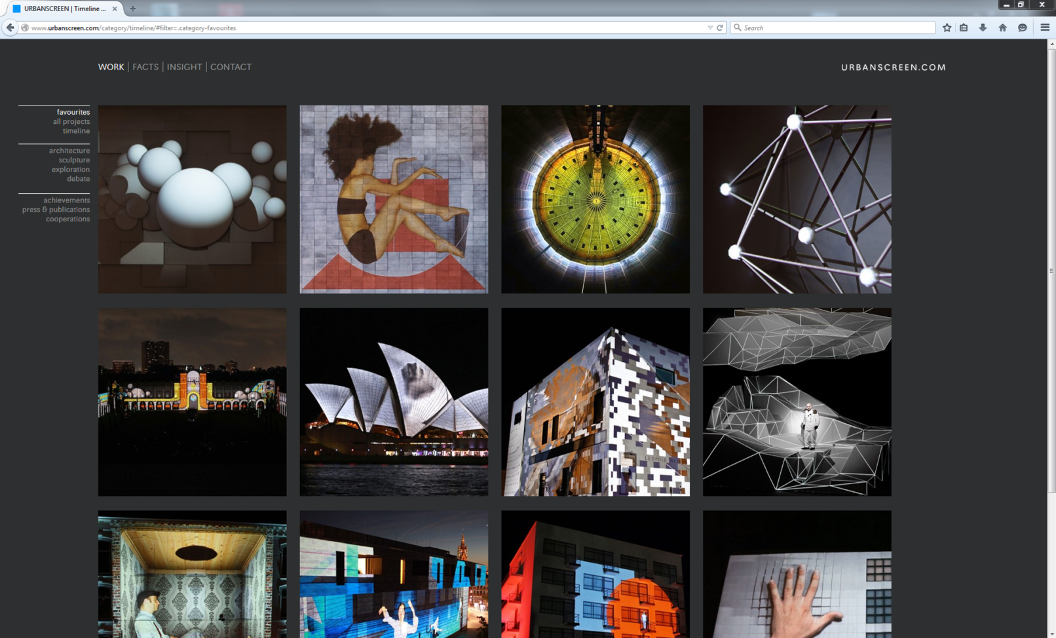The image size is (1056, 638).
Task: Open a new tab with plus button
Action: point(132,9)
